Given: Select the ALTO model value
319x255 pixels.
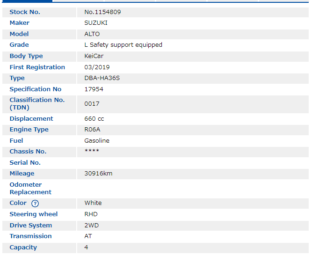Looking at the screenshot, I should [92, 34].
